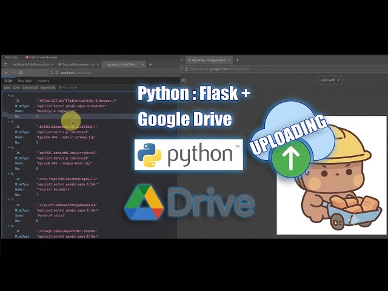Click the Save button in JSON viewer
Image resolution: width=388 pixels, height=291 pixels.
coord(7,87)
